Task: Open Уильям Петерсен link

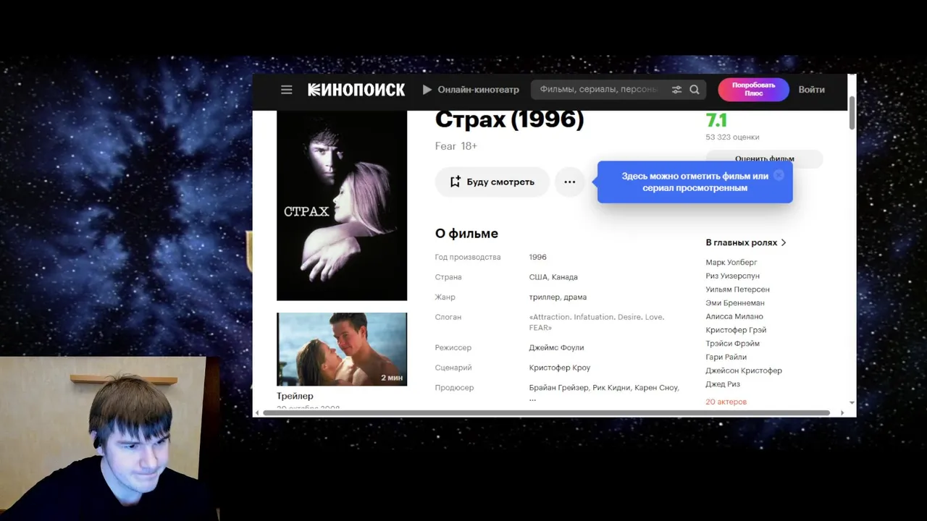Action: point(738,289)
